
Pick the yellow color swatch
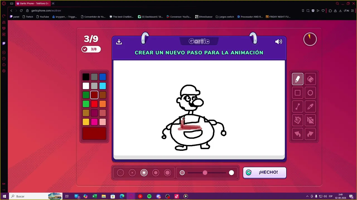point(86,122)
